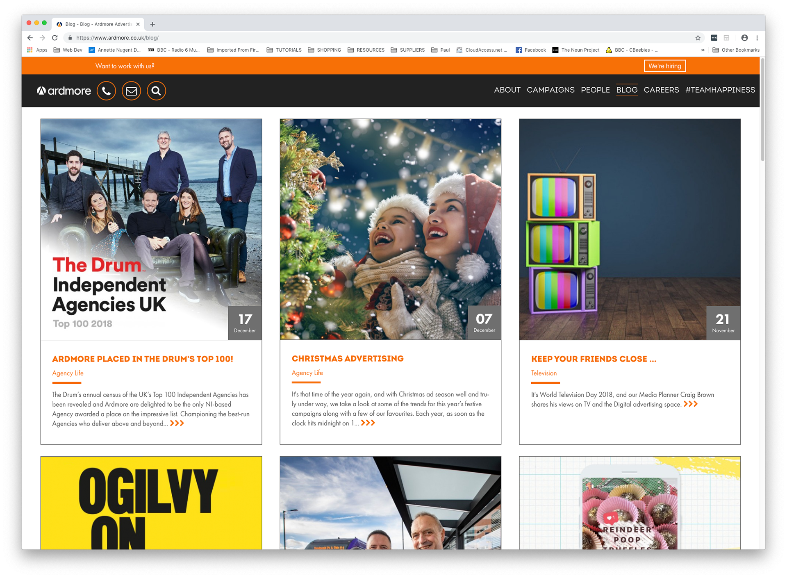This screenshot has width=787, height=578.
Task: Open the email envelope icon
Action: pyautogui.click(x=131, y=91)
